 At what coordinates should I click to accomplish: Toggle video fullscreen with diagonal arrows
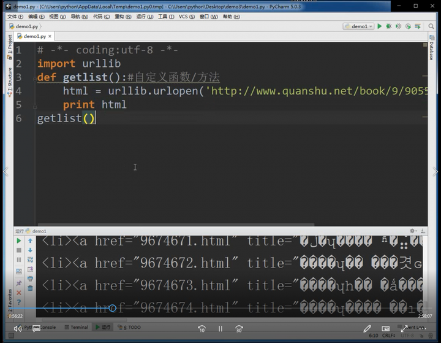point(404,329)
